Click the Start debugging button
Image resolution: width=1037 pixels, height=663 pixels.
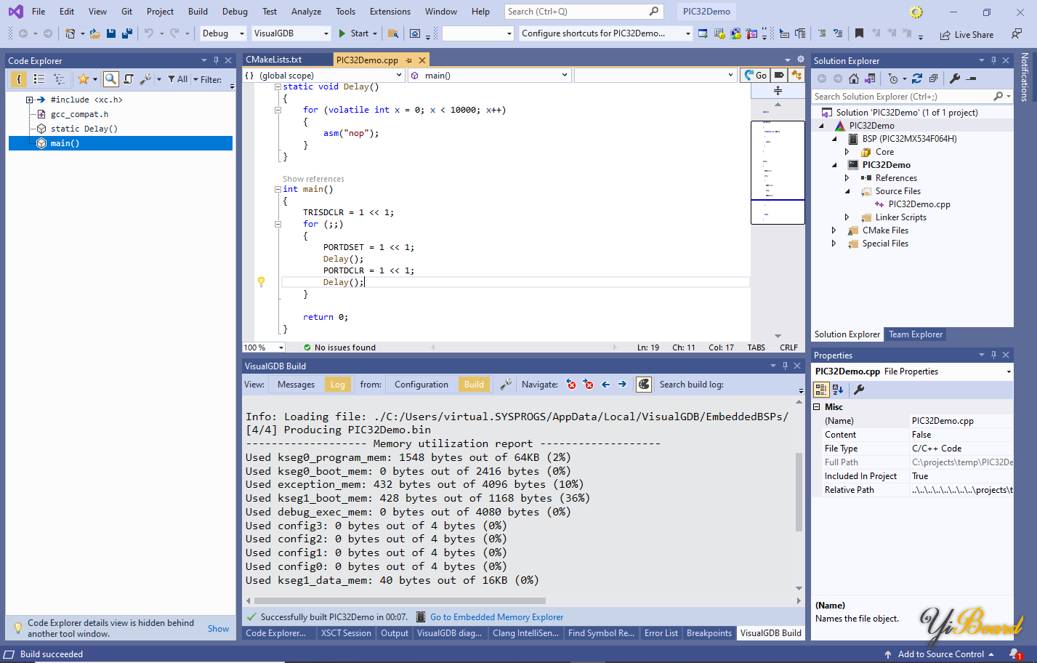click(354, 33)
